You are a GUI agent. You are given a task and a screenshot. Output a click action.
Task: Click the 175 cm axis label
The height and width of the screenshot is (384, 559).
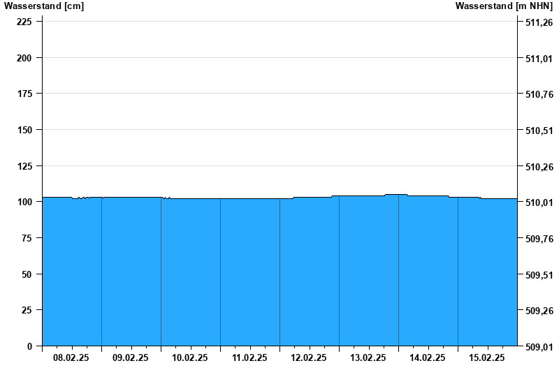[x=24, y=94]
